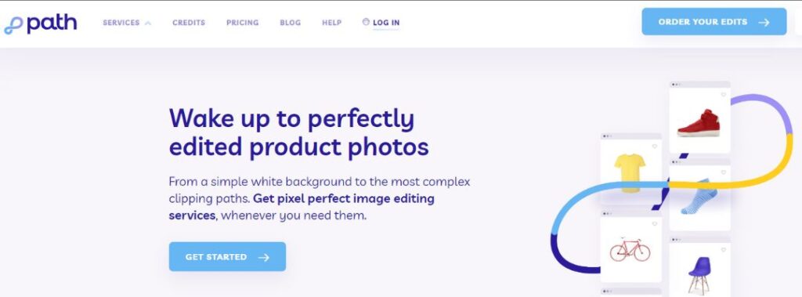Select the red bicycle product thumbnail
The height and width of the screenshot is (297, 802).
[630, 249]
